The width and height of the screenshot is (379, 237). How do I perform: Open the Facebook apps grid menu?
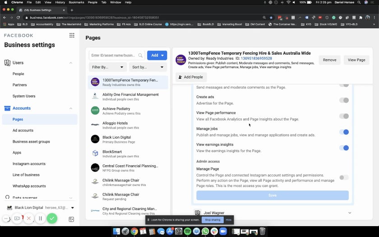(72, 35)
